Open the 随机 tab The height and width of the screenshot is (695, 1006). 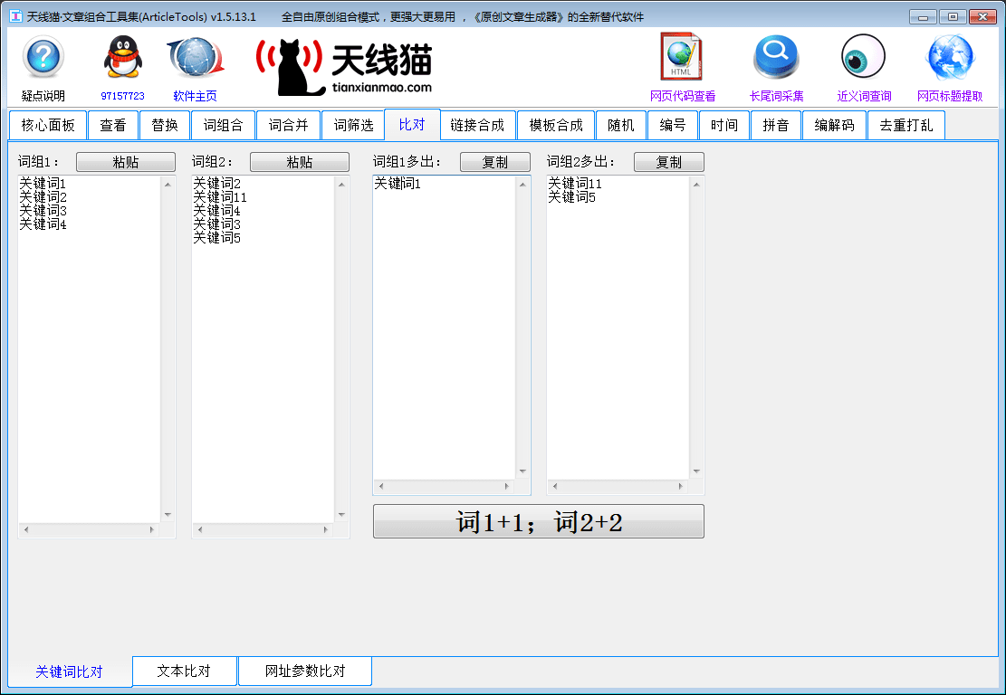(x=621, y=125)
